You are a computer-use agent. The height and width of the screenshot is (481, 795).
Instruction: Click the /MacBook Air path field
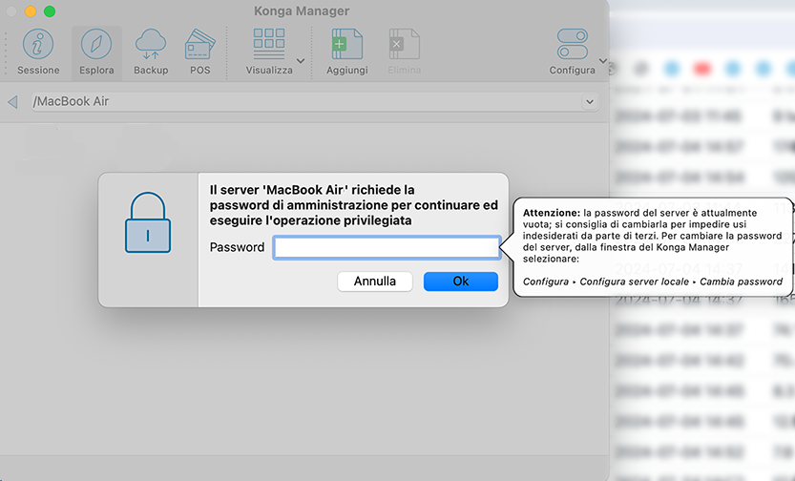305,101
